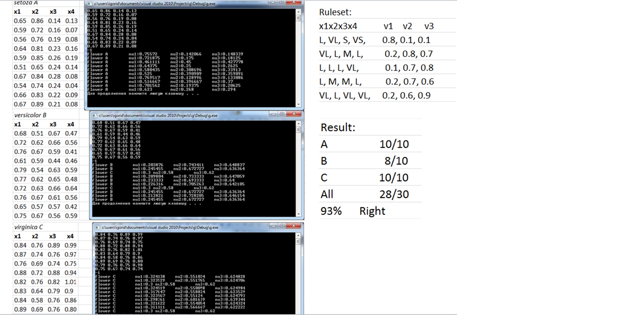Click the 'L, VL, S, VS,' ruleset row
This screenshot has height=315, width=634.
click(342, 40)
